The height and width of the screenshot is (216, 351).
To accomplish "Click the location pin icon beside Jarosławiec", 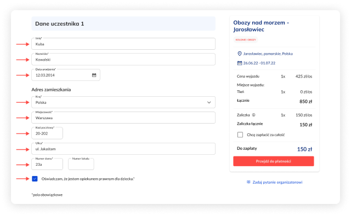I will [240, 54].
